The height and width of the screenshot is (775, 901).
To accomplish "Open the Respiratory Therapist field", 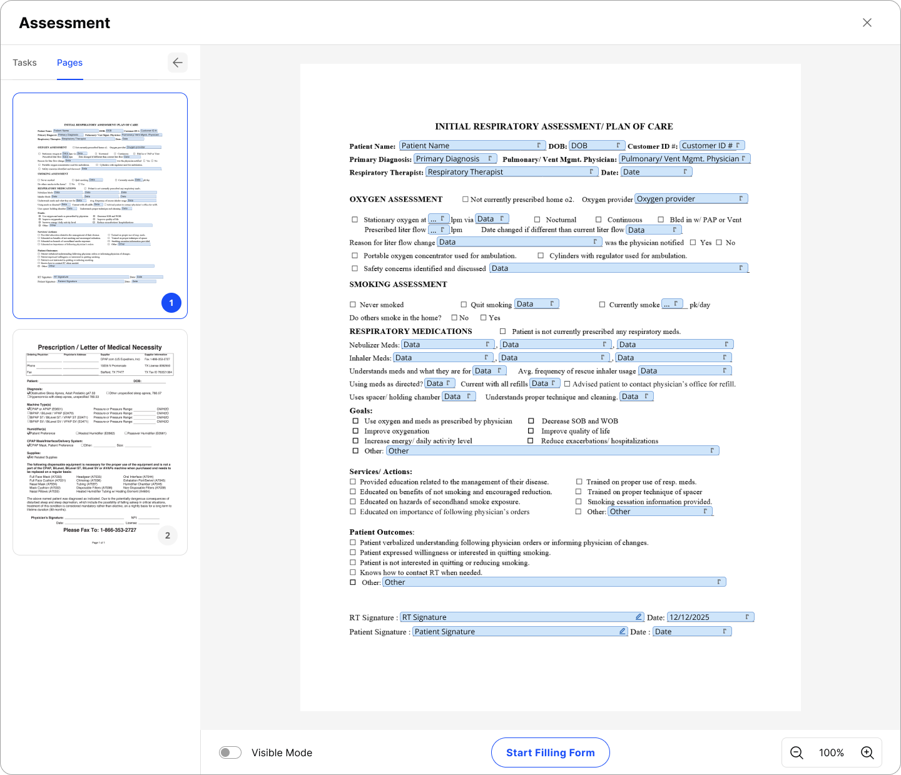I will 511,172.
